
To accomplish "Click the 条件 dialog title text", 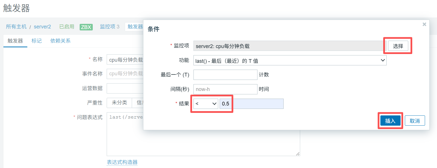I will (153, 29).
